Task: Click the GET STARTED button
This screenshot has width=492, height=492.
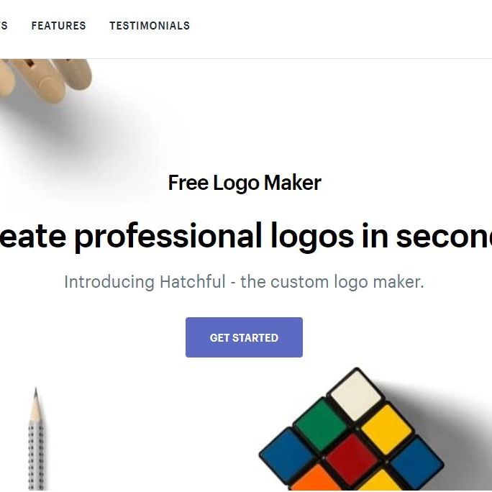Action: point(244,337)
